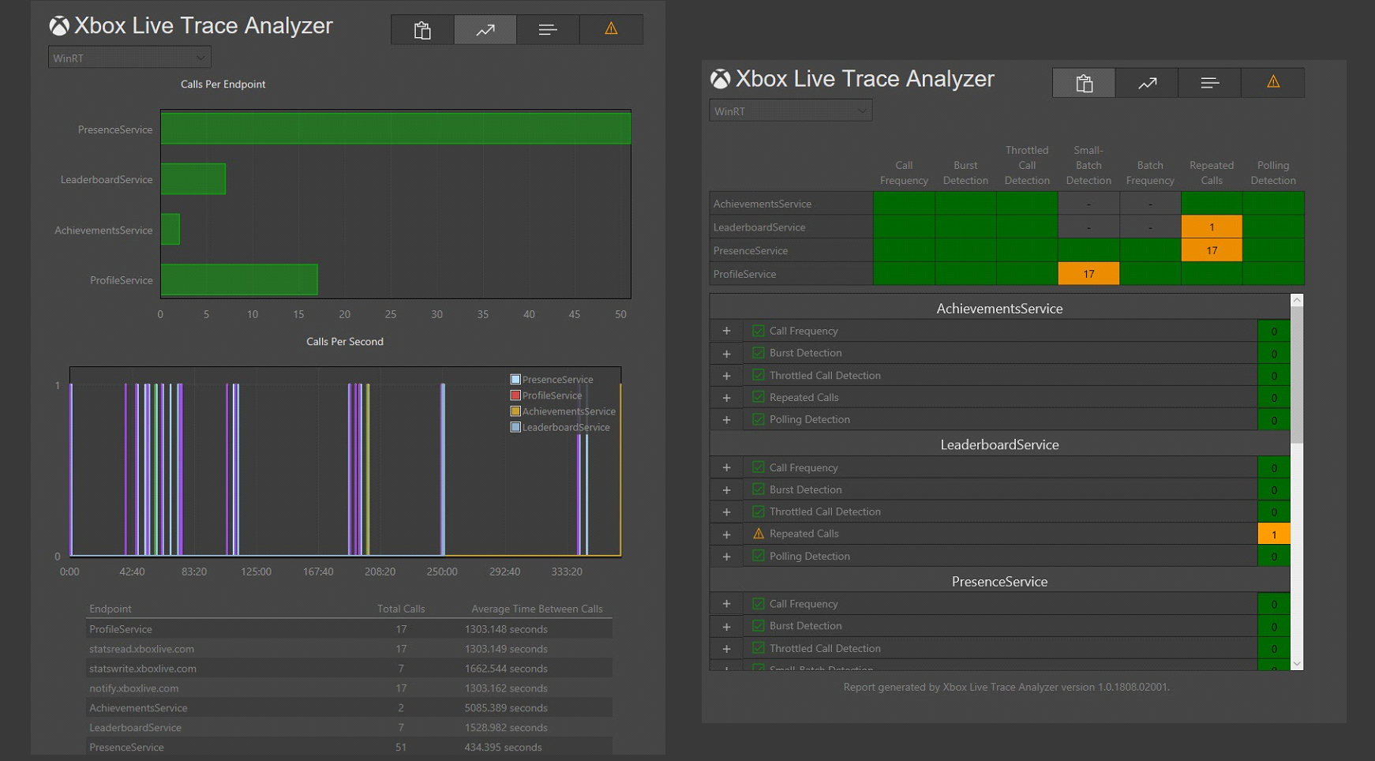Click Xbox logo in right window title
This screenshot has width=1375, height=761.
pos(720,79)
